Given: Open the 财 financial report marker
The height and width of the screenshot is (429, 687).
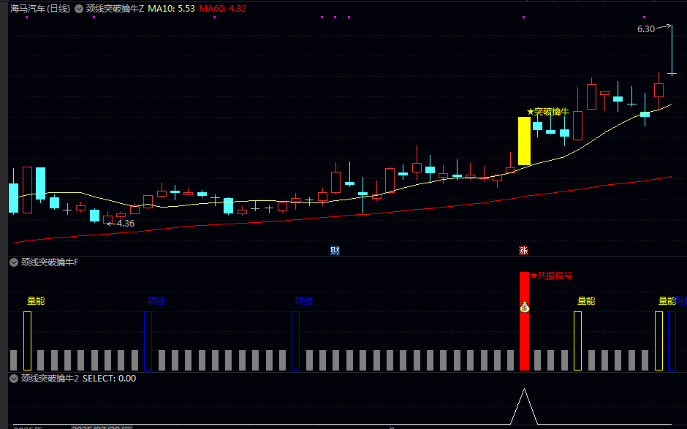Looking at the screenshot, I should [x=335, y=251].
